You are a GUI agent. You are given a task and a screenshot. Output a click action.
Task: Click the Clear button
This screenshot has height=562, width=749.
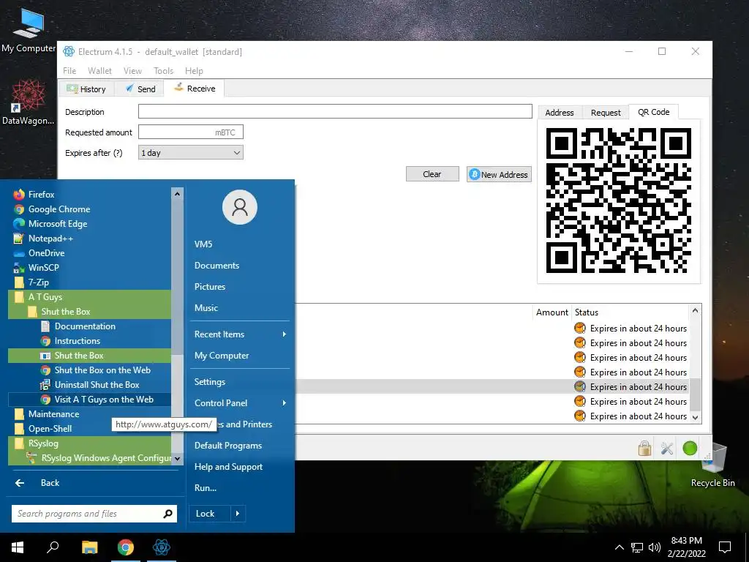point(432,174)
